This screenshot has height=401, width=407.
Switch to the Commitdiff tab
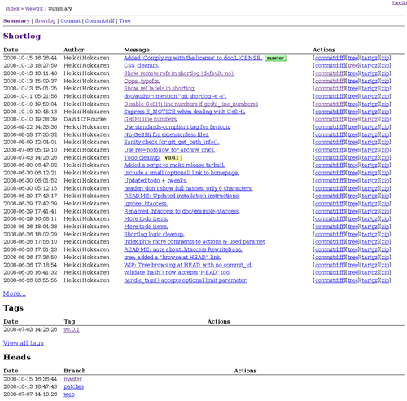coord(100,21)
